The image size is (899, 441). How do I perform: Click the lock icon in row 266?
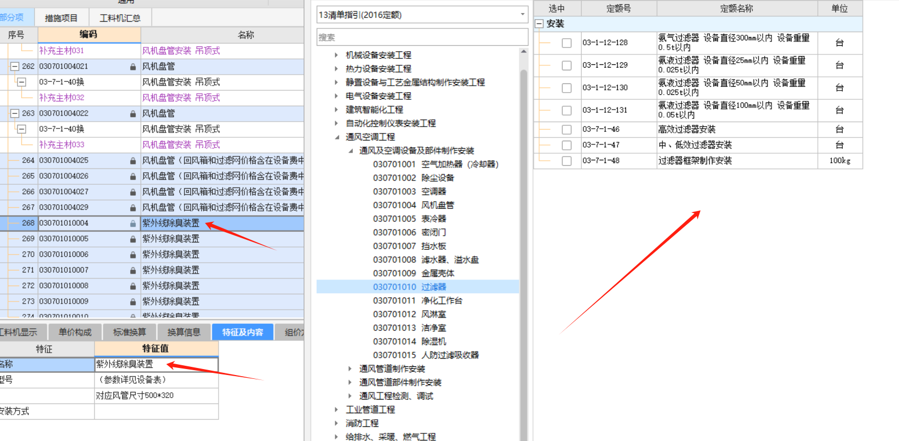[132, 192]
